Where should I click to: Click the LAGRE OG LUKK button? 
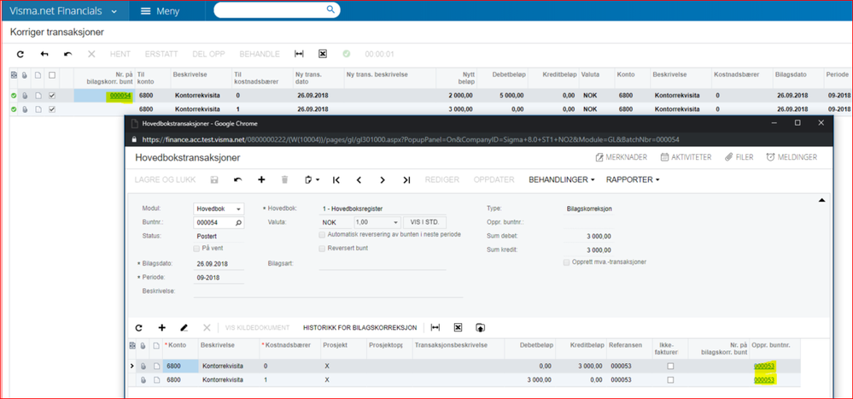[x=165, y=179]
